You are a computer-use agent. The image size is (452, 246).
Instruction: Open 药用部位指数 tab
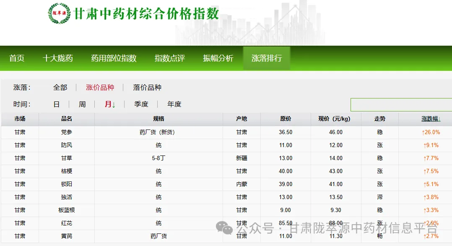(114, 58)
